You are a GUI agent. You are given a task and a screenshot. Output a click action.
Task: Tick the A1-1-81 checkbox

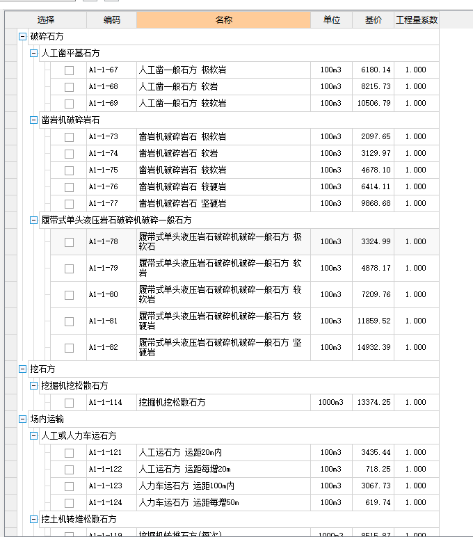pos(69,321)
